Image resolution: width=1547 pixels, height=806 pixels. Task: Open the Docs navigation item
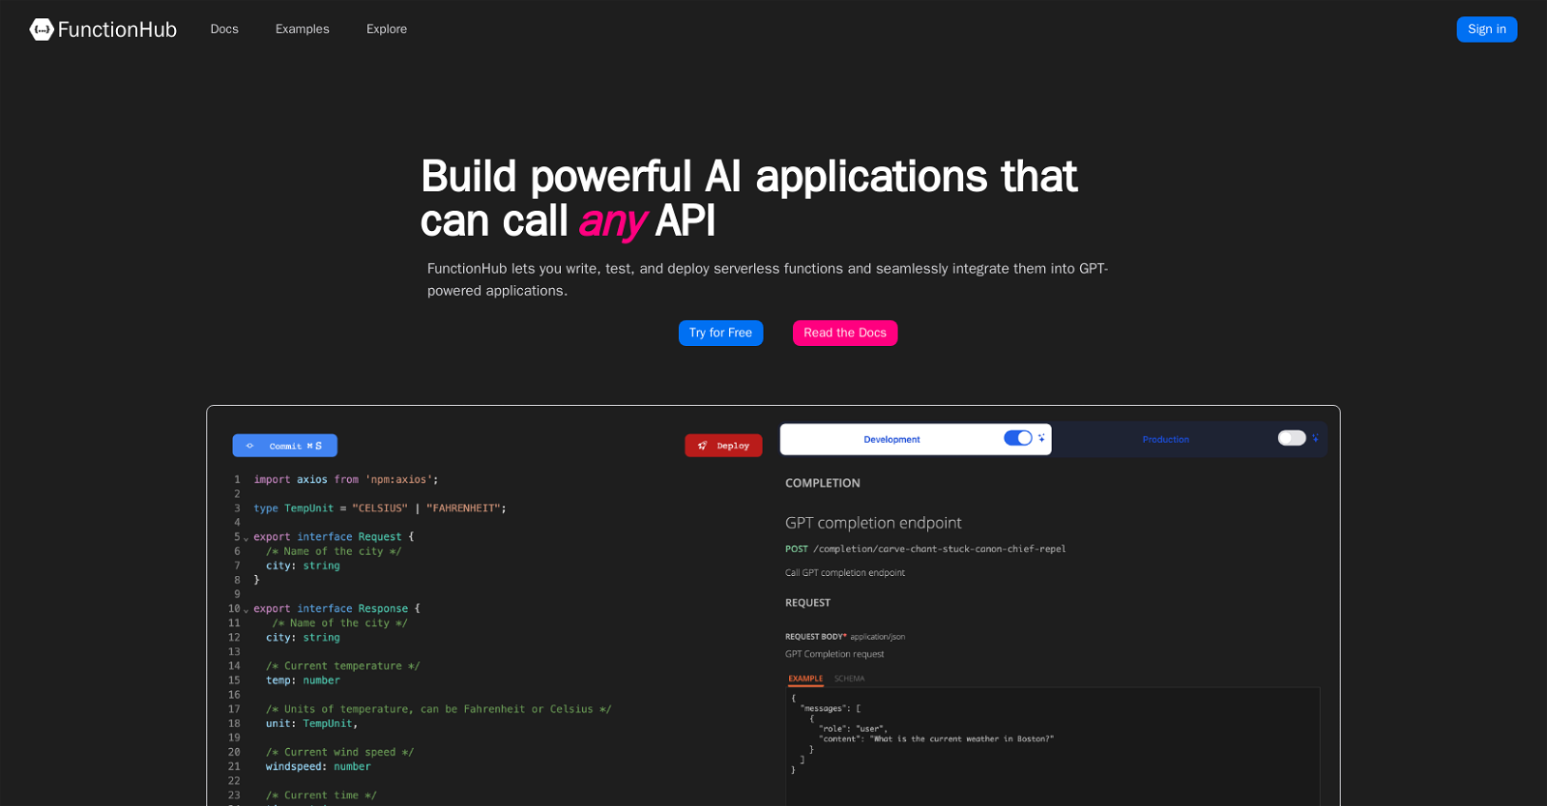(224, 29)
